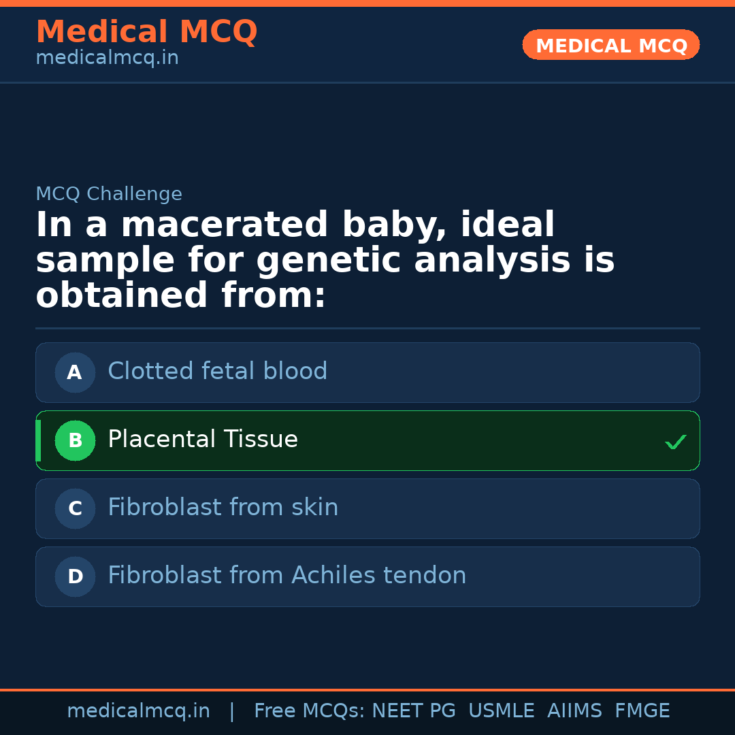
Task: Click the orange MEDICAL MCQ badge
Action: point(610,45)
